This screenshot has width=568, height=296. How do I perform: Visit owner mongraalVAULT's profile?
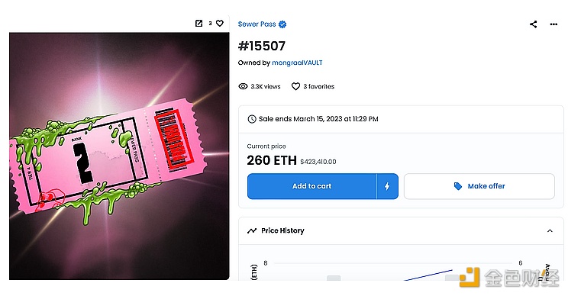pyautogui.click(x=297, y=63)
